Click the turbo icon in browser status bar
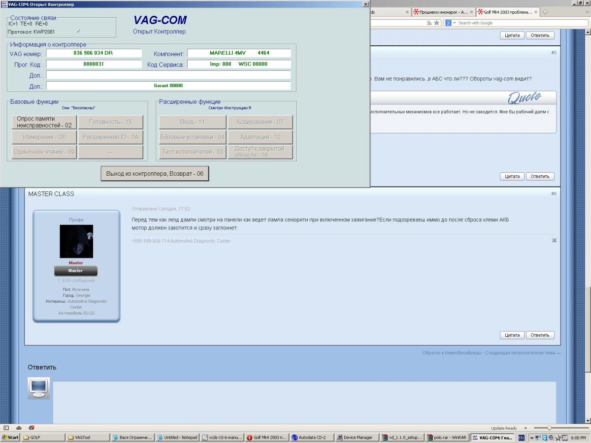Viewport: 591px width, 443px height. pos(32,428)
